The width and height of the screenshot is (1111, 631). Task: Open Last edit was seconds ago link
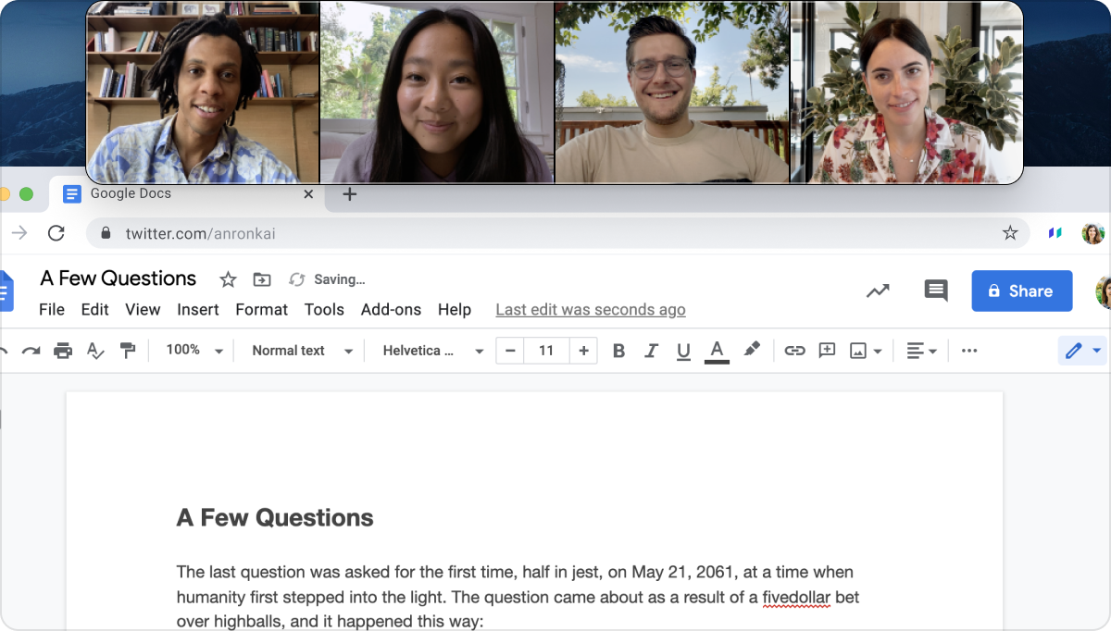click(591, 310)
